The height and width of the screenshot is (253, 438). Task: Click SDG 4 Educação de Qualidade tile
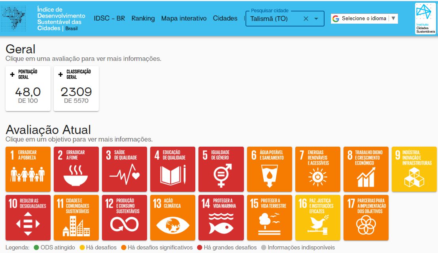[x=173, y=169]
